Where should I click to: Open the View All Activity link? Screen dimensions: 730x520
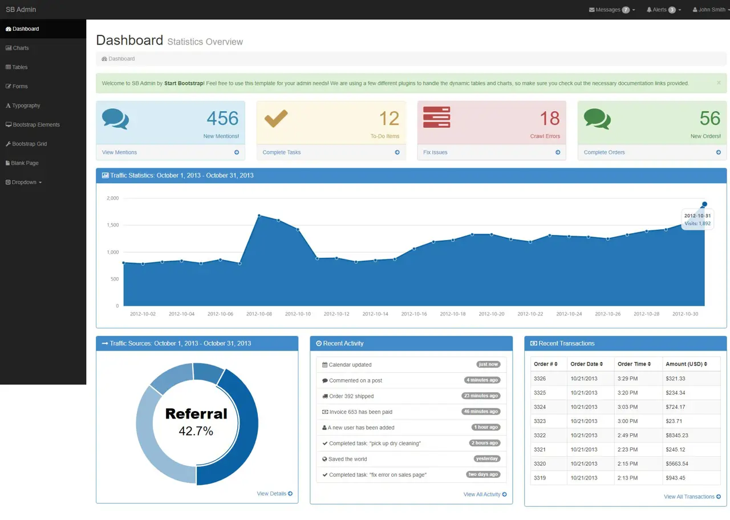click(485, 494)
